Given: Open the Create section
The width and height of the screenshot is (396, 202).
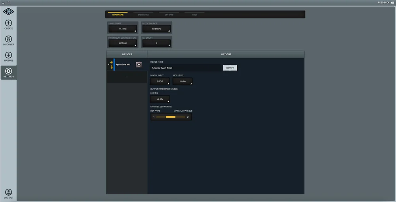Looking at the screenshot, I should [9, 24].
